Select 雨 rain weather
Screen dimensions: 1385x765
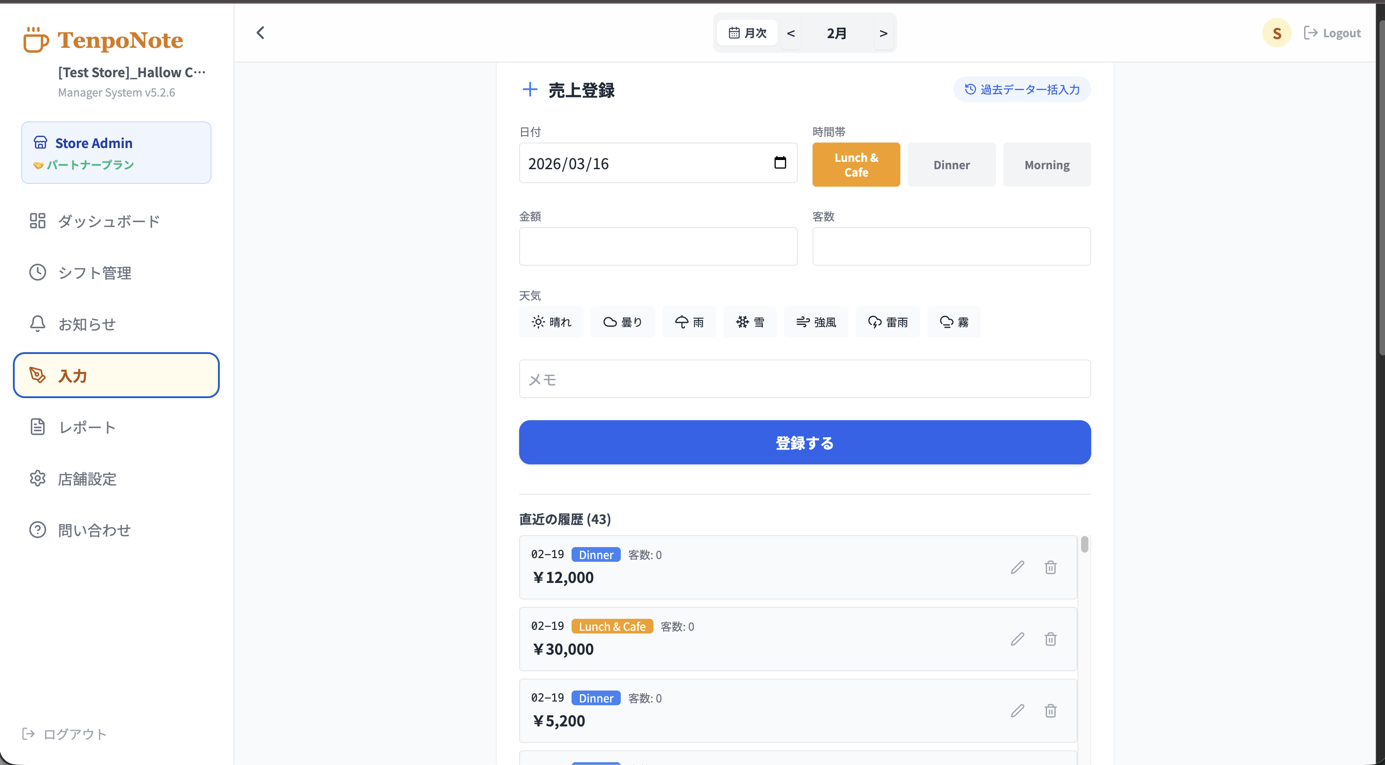point(689,322)
